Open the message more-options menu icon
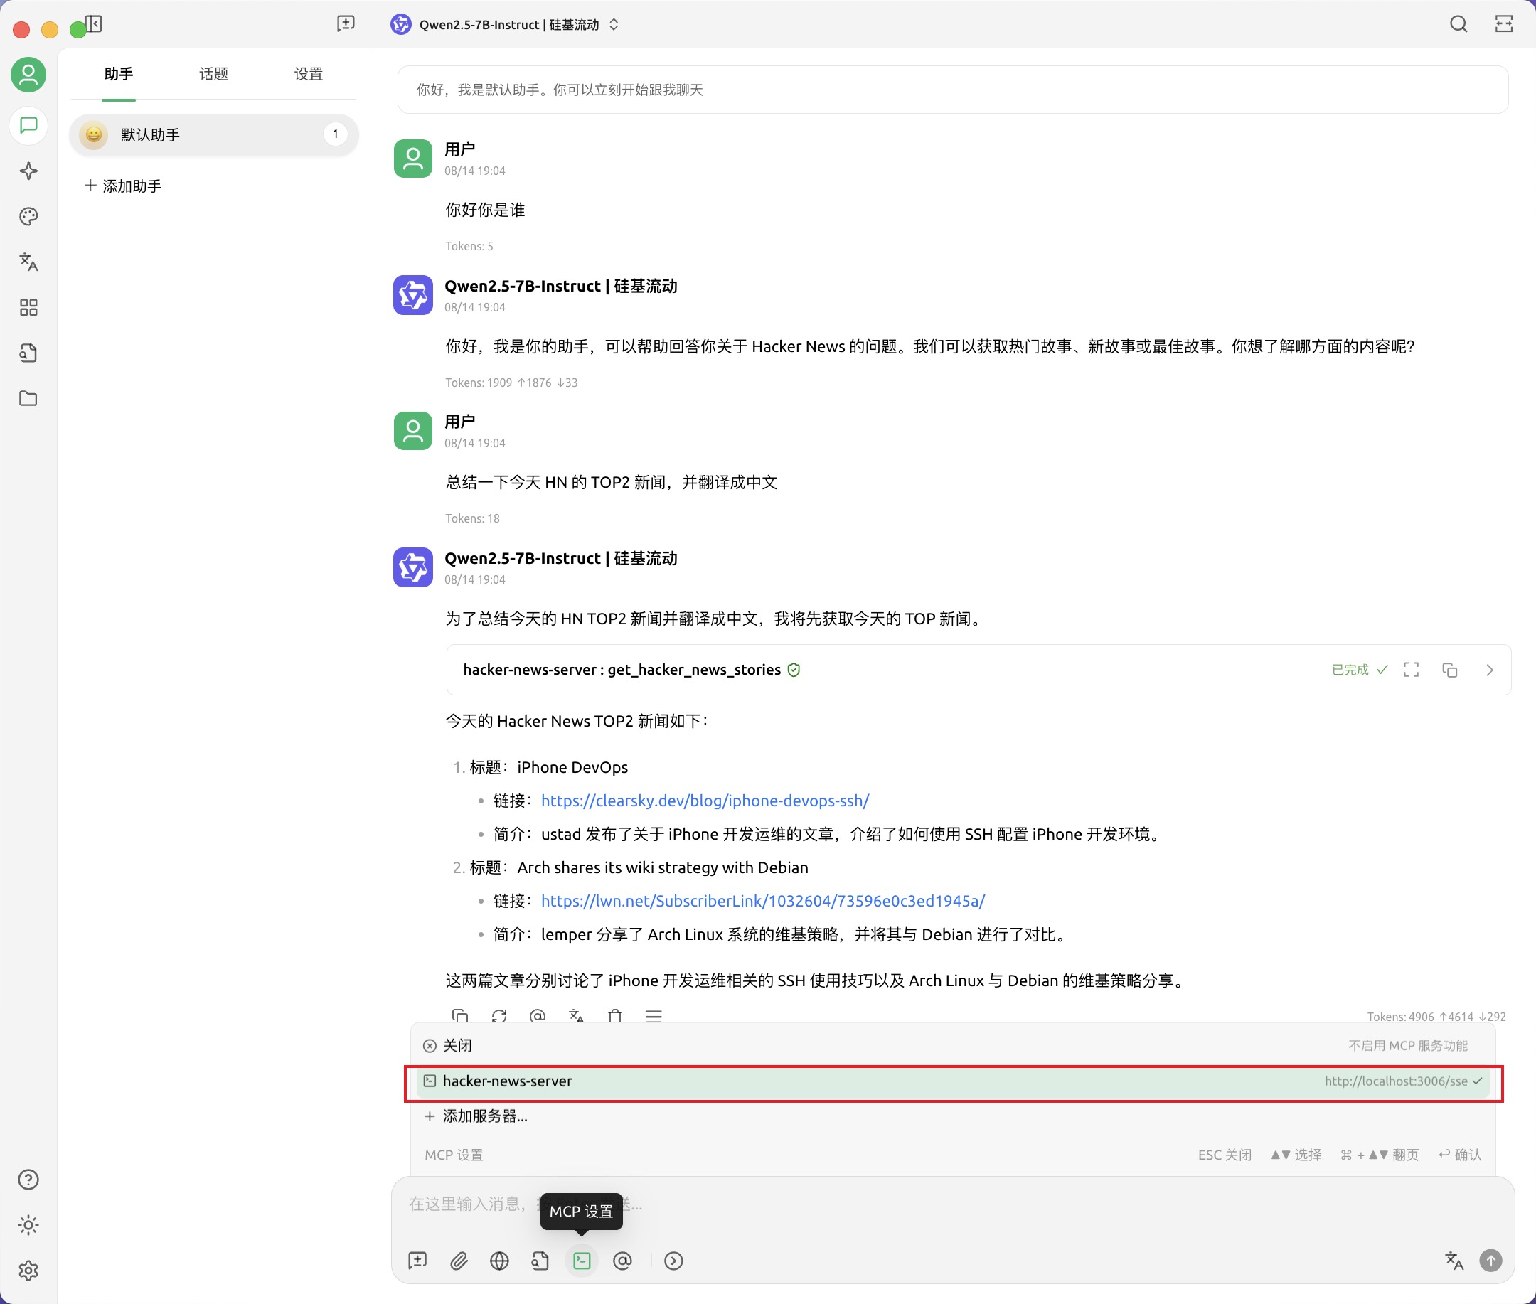The width and height of the screenshot is (1536, 1304). 654,1016
